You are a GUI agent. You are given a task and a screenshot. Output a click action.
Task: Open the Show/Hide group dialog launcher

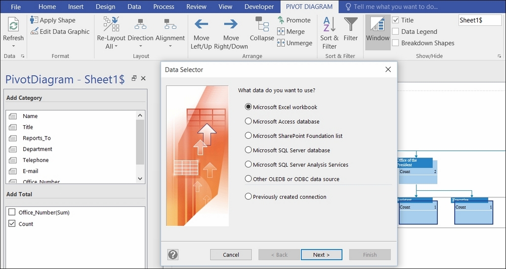(499, 56)
